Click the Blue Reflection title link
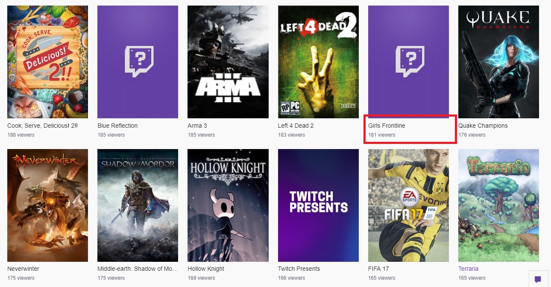The width and height of the screenshot is (551, 287). (x=117, y=126)
